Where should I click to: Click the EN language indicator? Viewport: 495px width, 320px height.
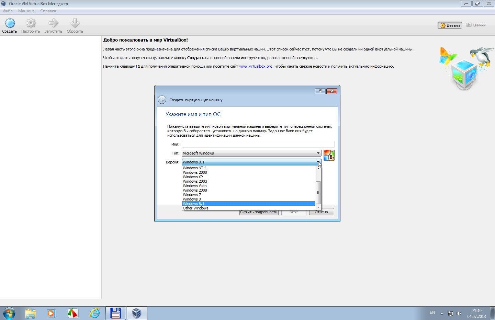(x=432, y=312)
